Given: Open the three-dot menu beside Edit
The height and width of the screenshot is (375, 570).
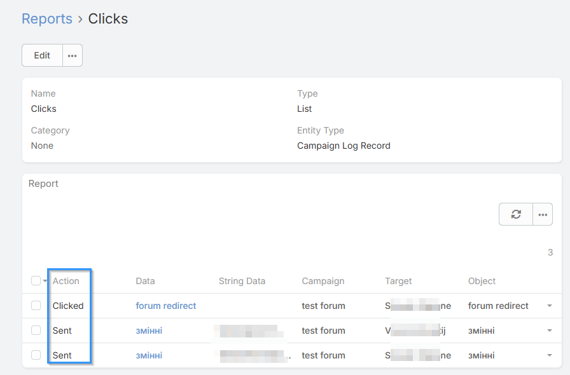Looking at the screenshot, I should 73,55.
